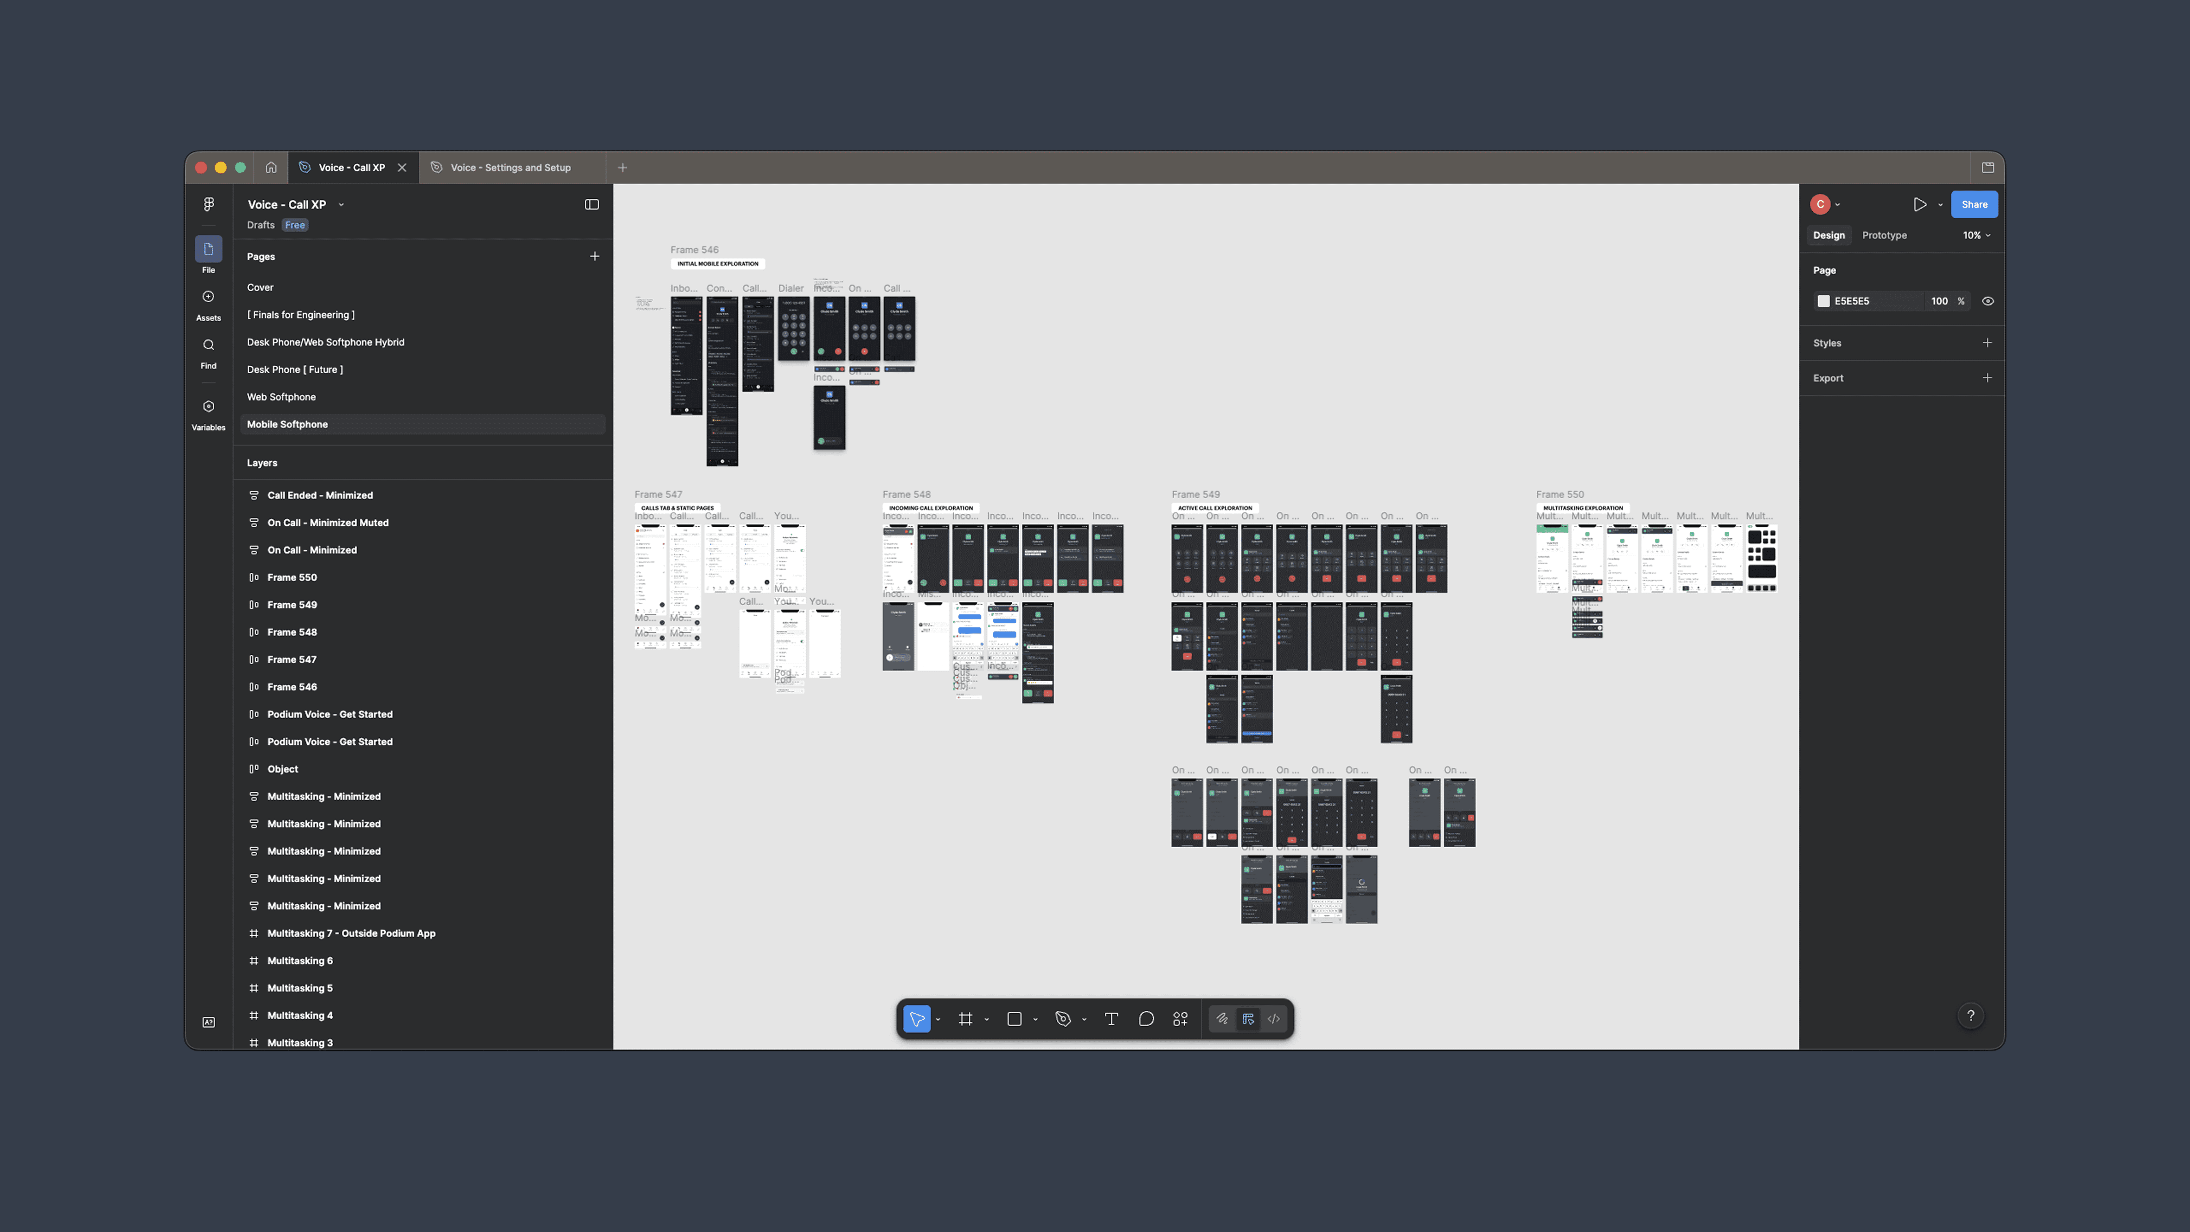Select the Frame tool in the bottom toolbar
The height and width of the screenshot is (1232, 2190).
pyautogui.click(x=966, y=1019)
